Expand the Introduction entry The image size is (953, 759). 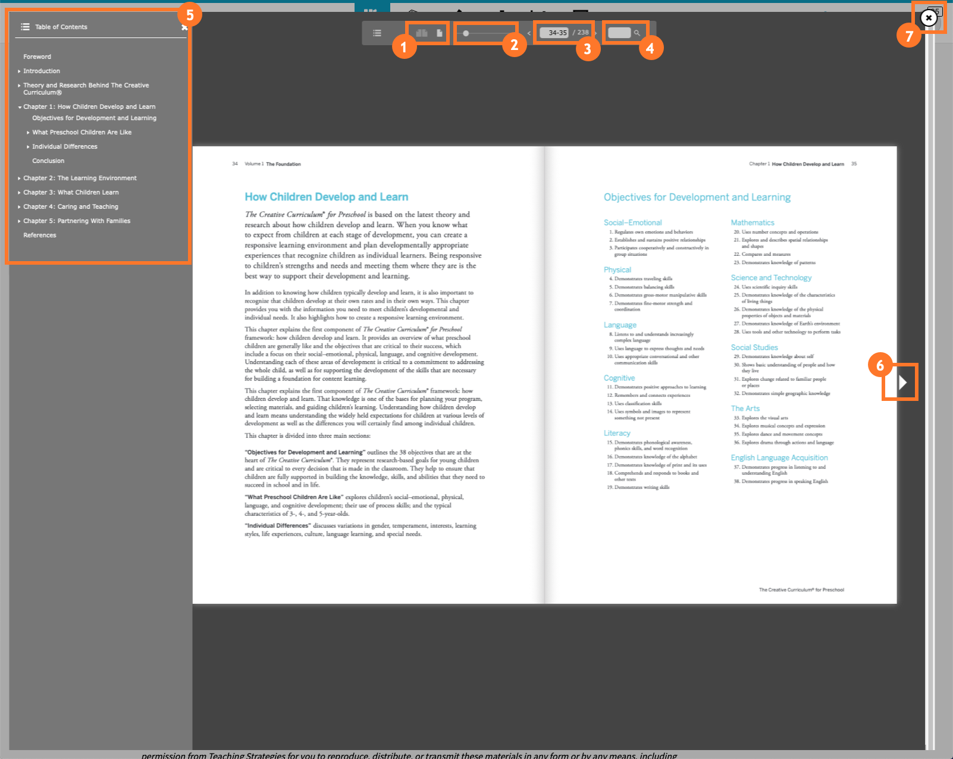(x=19, y=71)
